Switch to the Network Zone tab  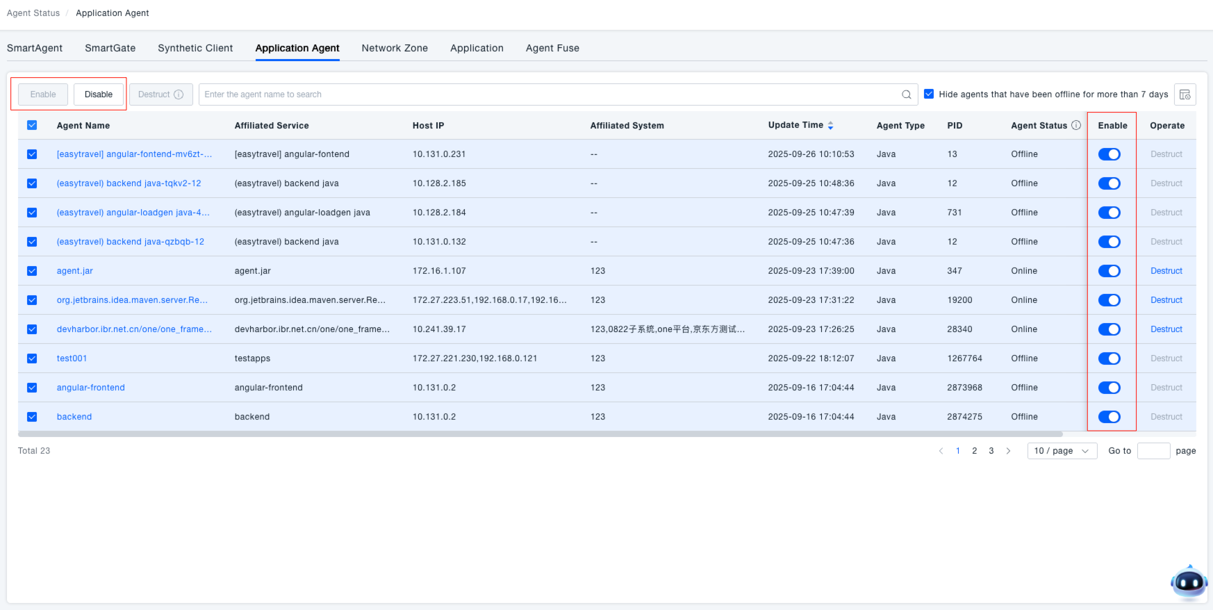pos(395,48)
